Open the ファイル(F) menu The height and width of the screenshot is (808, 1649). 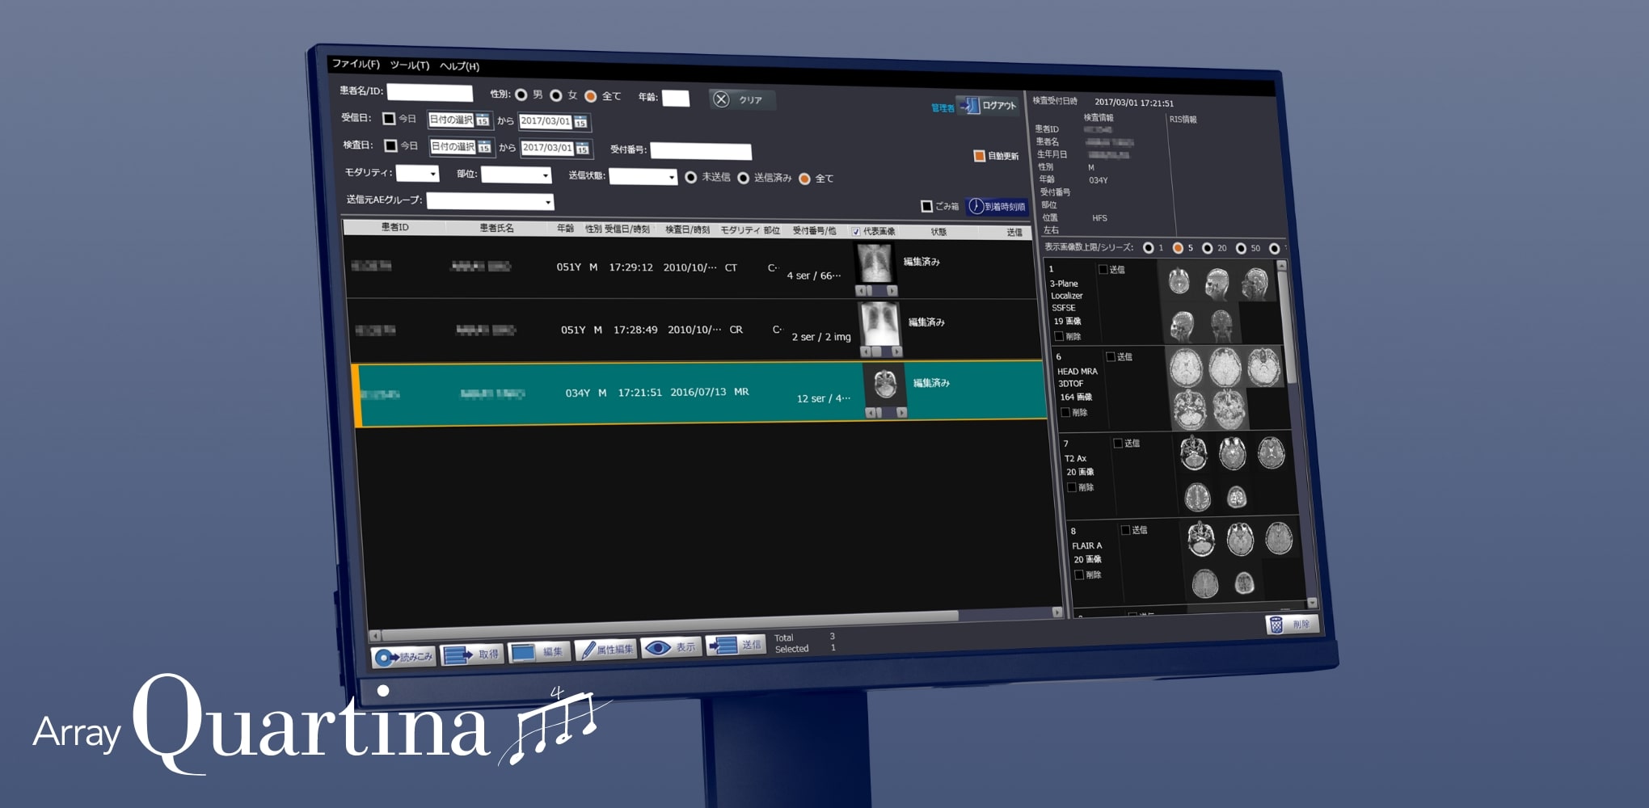coord(356,64)
